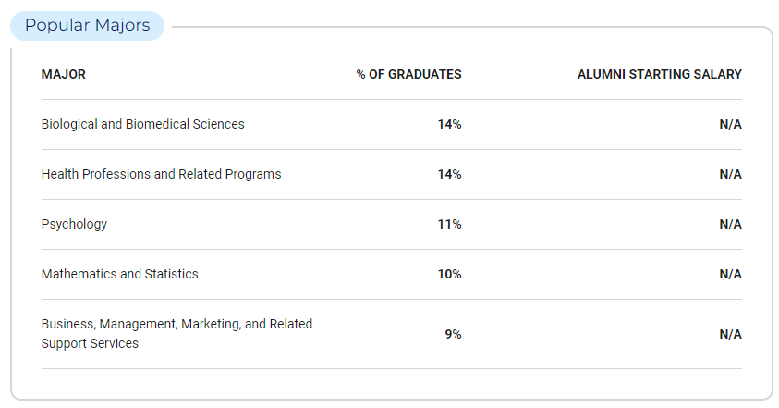Click N/A salary for Psychology

coord(730,225)
